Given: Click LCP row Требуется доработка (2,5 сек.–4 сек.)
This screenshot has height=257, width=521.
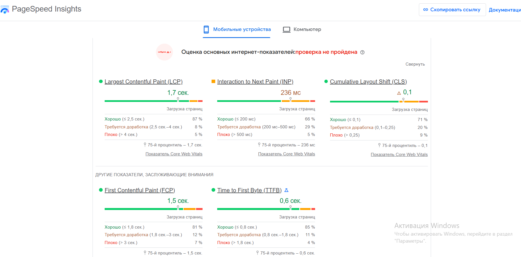Looking at the screenshot, I should tap(153, 127).
